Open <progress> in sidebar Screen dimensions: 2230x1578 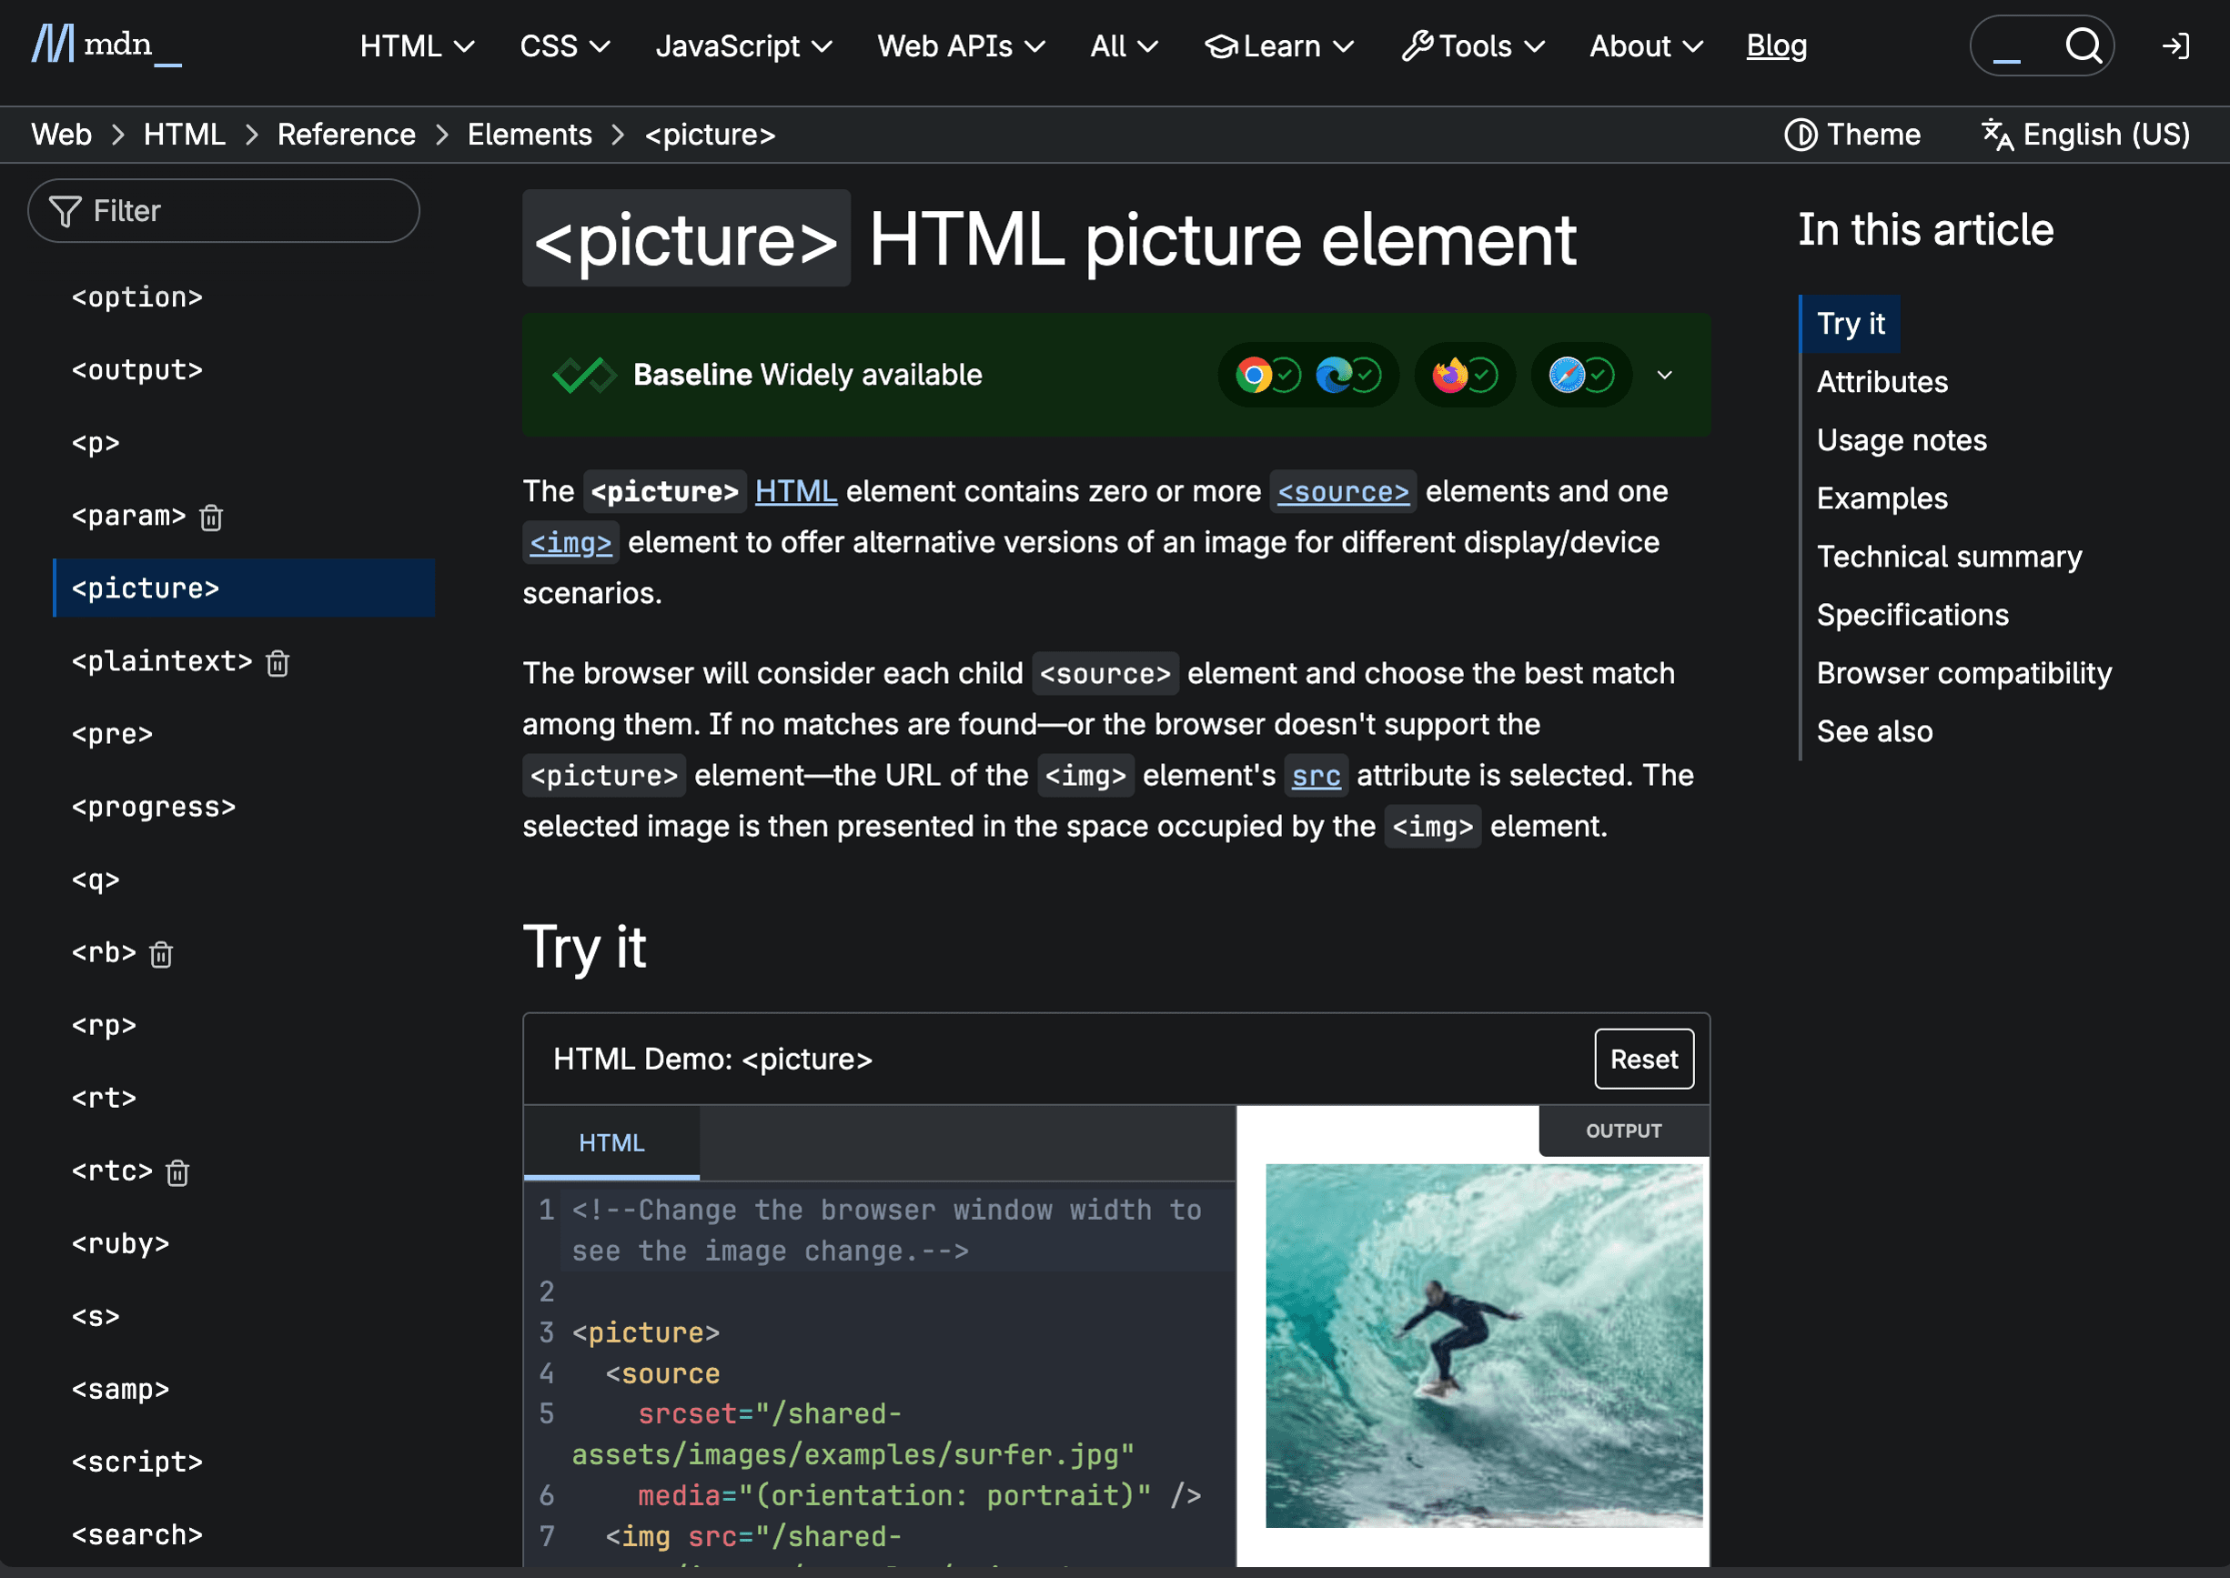(154, 808)
